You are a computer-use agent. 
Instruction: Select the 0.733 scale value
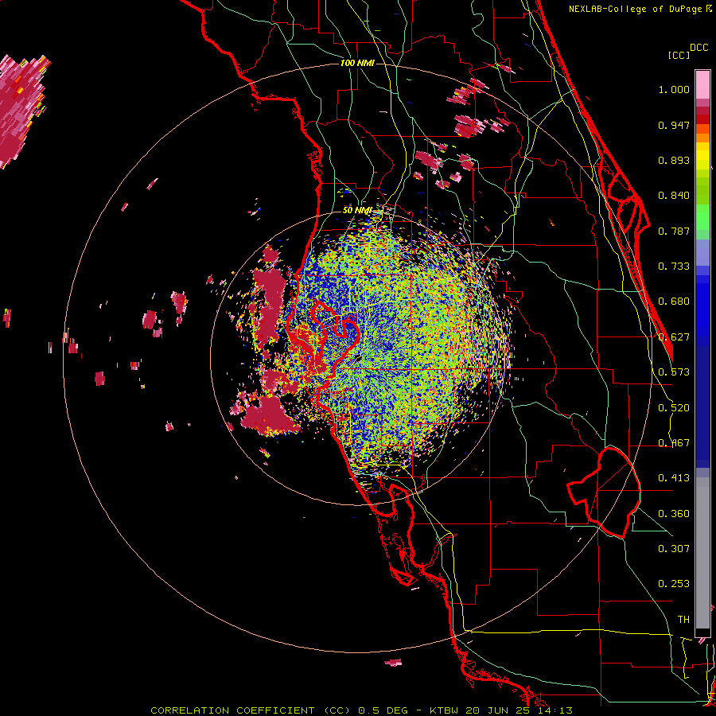674,267
